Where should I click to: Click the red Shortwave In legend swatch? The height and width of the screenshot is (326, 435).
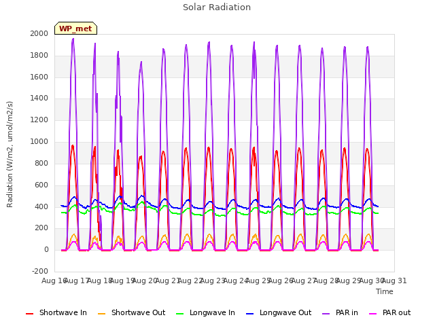tap(29, 314)
